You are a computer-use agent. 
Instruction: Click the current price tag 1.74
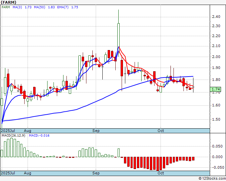click(215, 89)
